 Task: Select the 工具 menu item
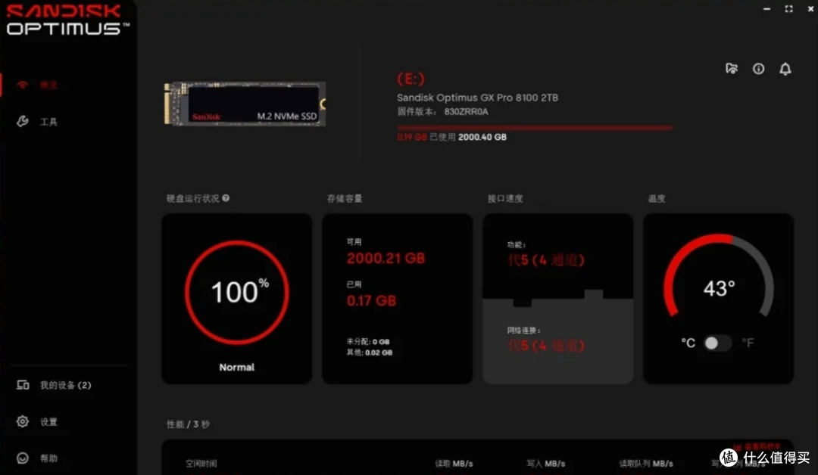pyautogui.click(x=48, y=122)
